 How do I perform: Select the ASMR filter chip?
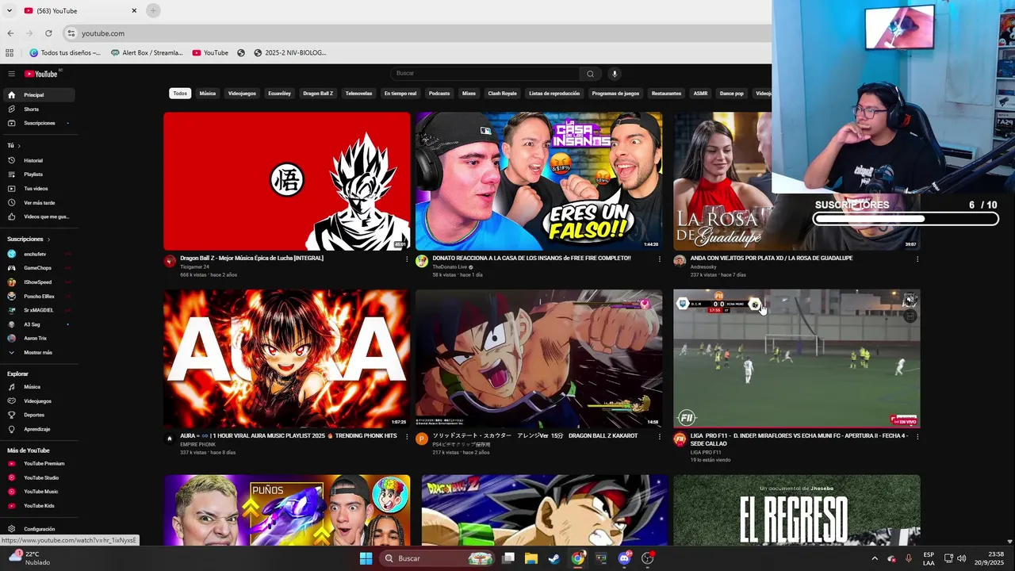coord(700,94)
